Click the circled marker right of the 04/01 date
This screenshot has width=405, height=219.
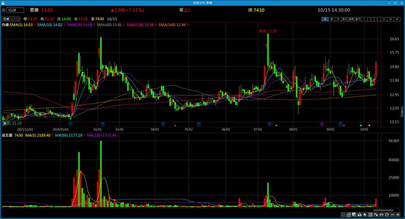pos(163,124)
